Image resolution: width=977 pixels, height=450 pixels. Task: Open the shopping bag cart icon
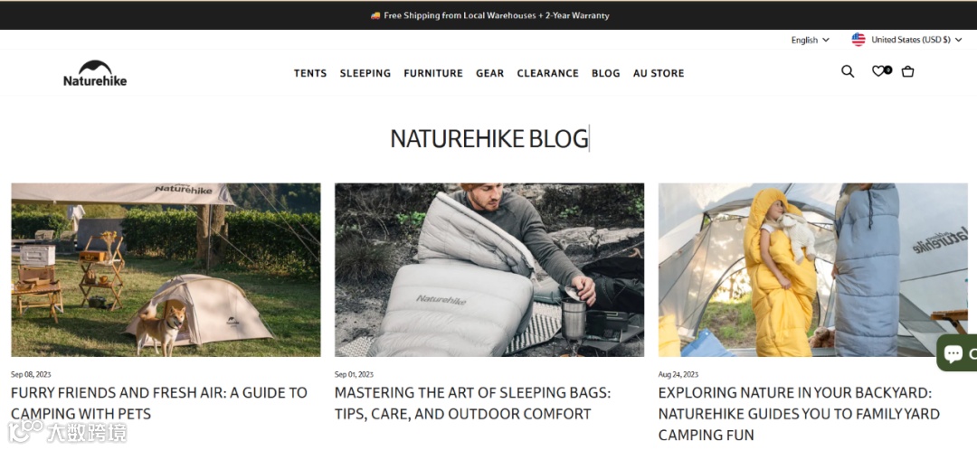click(x=908, y=71)
